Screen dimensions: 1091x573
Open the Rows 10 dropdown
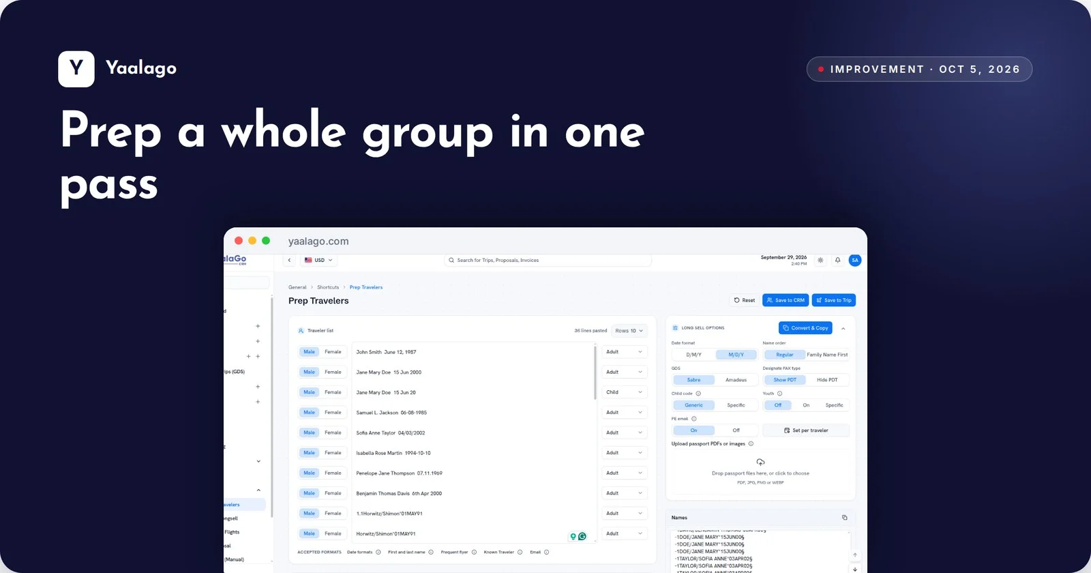click(x=629, y=331)
